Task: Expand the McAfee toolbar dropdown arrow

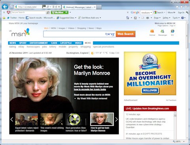Action: pos(70,12)
